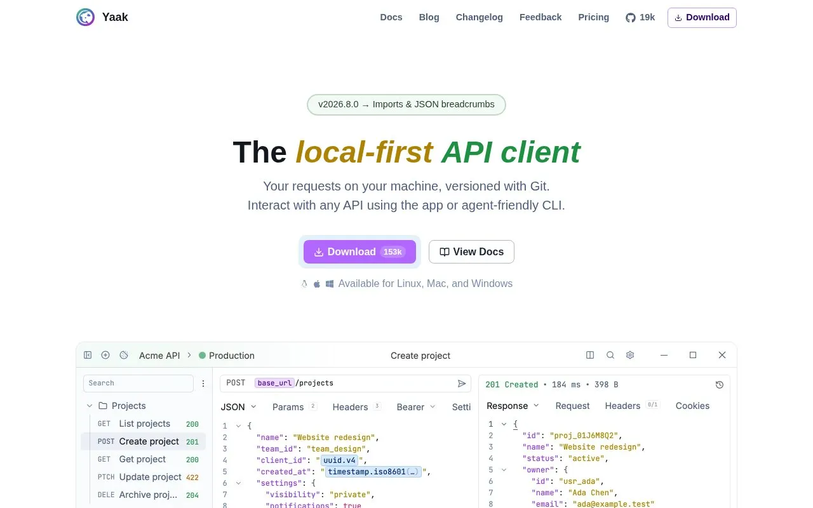Image resolution: width=813 pixels, height=508 pixels.
Task: Select the Update project request
Action: [144, 477]
